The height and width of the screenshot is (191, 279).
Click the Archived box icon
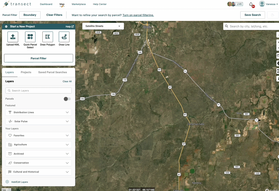(10, 154)
